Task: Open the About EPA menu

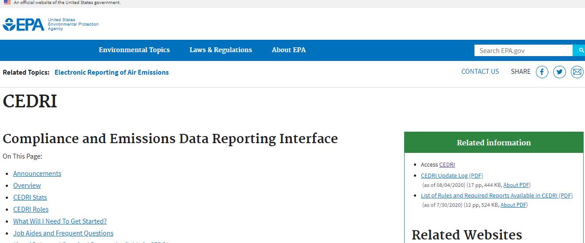Action: (x=288, y=50)
